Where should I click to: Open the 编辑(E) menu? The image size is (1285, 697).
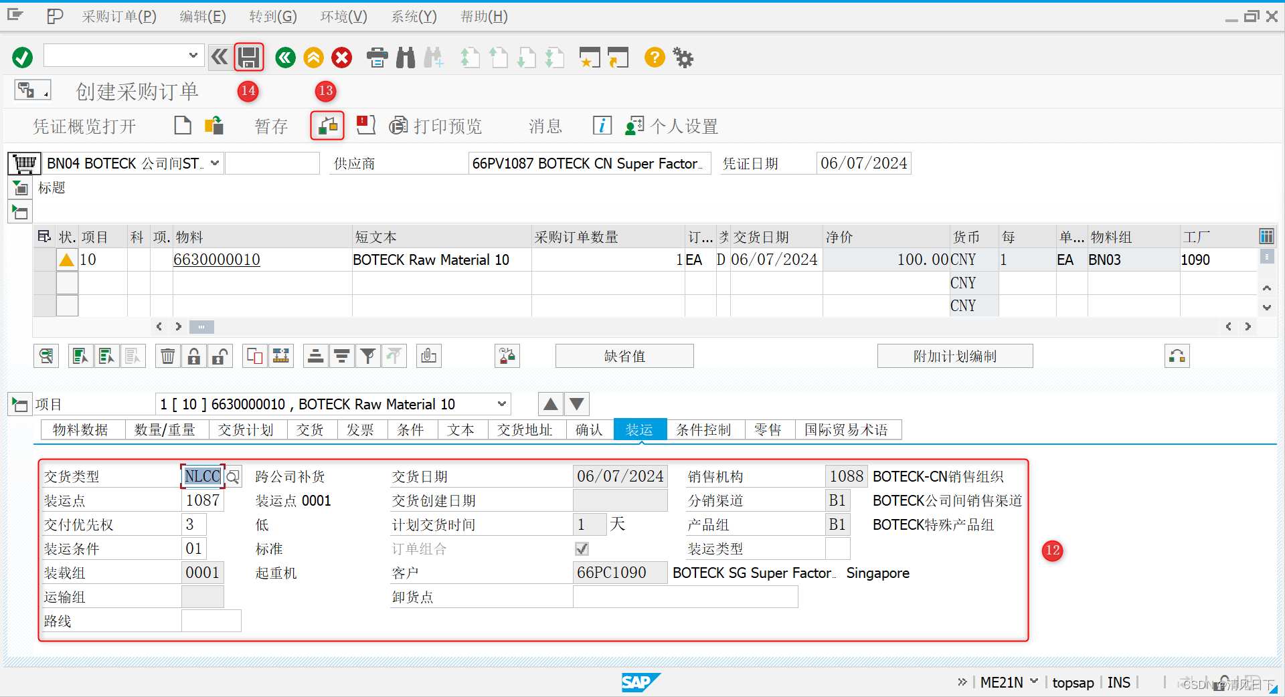pyautogui.click(x=203, y=16)
